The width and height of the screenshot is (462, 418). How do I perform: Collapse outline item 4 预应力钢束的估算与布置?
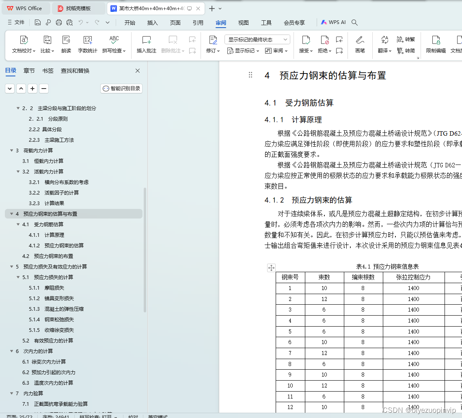pyautogui.click(x=11, y=214)
